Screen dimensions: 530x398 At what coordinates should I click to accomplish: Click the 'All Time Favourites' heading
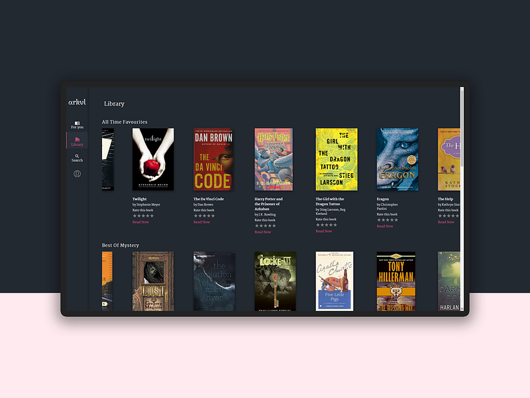pyautogui.click(x=125, y=122)
